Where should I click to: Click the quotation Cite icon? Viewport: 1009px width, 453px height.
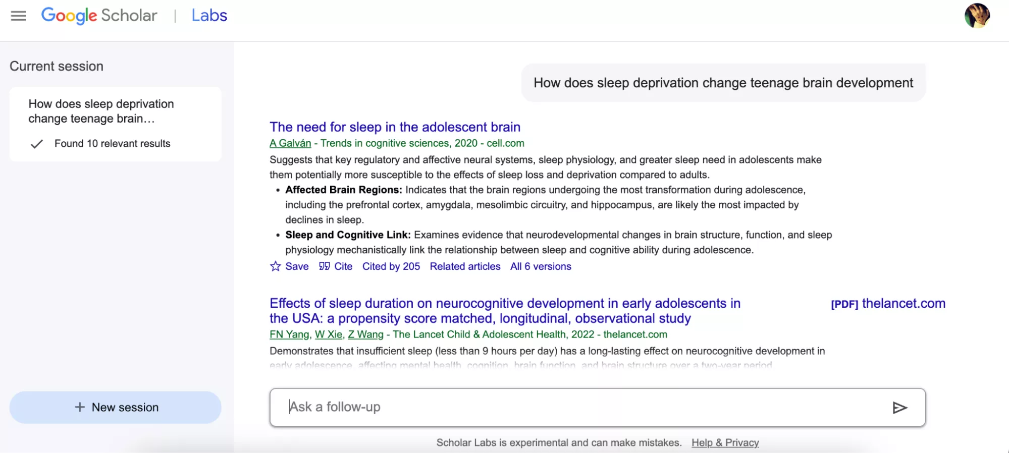[324, 266]
